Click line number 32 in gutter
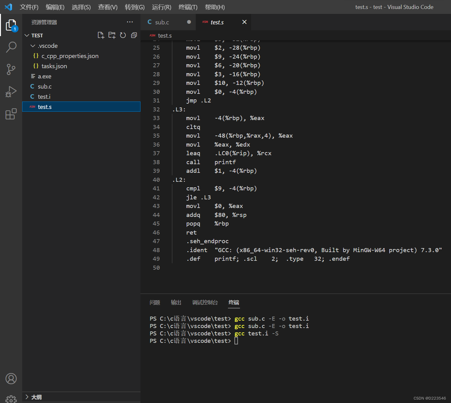Screen dimensions: 451x403 156,109
